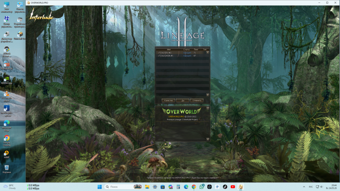Screen dimensions: 340x191
Task: Click the ping value 71
Action: (x=194, y=53)
